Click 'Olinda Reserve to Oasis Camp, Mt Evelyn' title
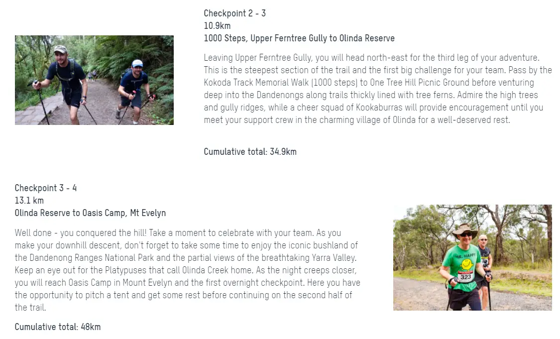Viewport: 560px width, 339px height. [x=91, y=213]
